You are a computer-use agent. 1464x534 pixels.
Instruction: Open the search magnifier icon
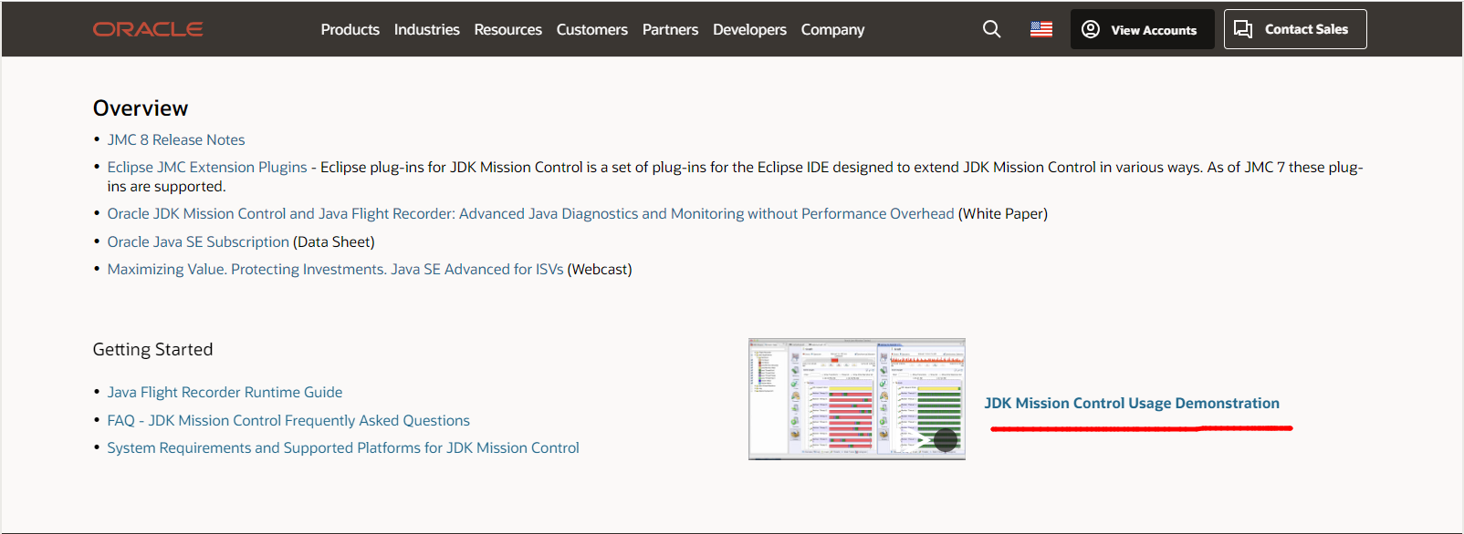[x=992, y=29]
